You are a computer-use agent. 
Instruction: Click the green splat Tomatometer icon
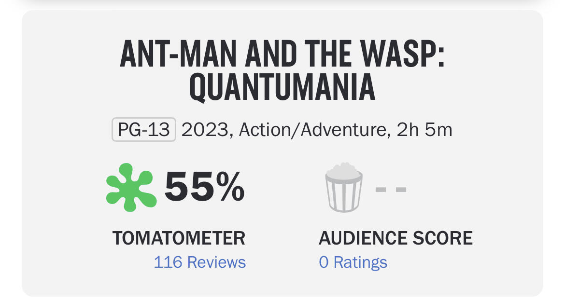coord(130,187)
